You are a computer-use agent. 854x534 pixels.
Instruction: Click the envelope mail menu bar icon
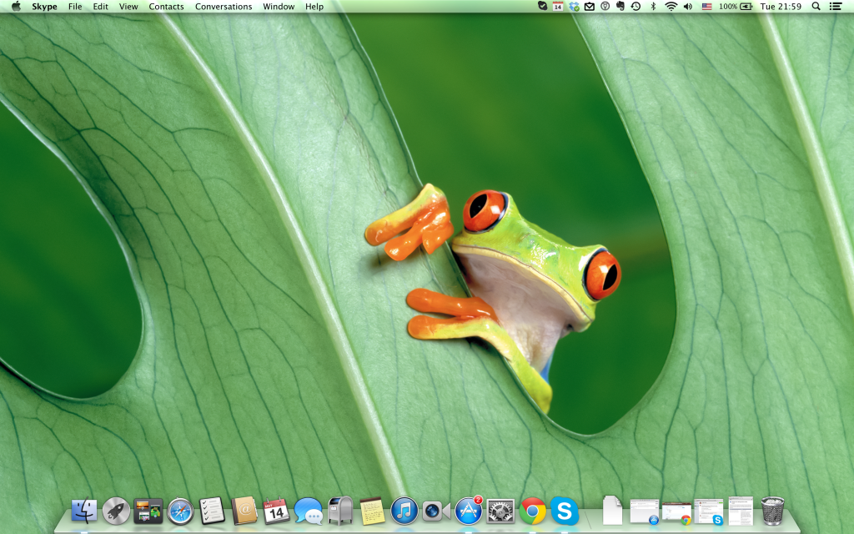click(590, 7)
